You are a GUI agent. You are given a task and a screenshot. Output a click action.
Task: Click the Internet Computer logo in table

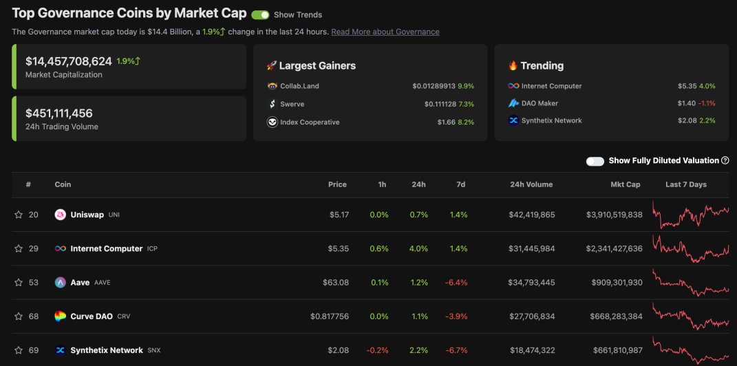(60, 248)
